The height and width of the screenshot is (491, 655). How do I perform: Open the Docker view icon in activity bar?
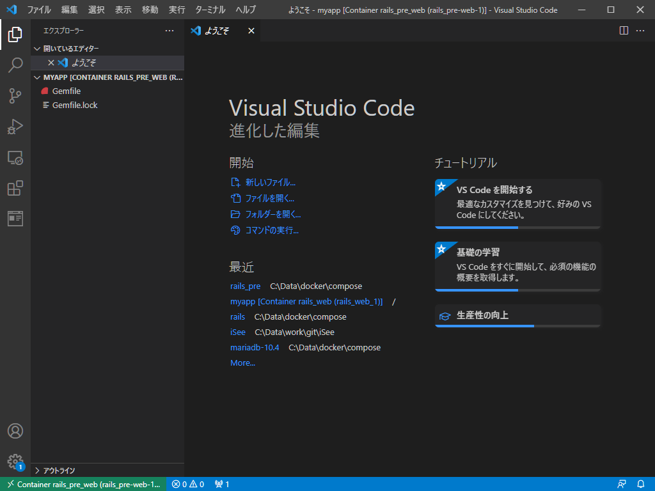pyautogui.click(x=15, y=219)
